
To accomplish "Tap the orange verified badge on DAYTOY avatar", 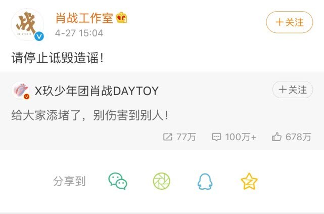I will pos(26,97).
